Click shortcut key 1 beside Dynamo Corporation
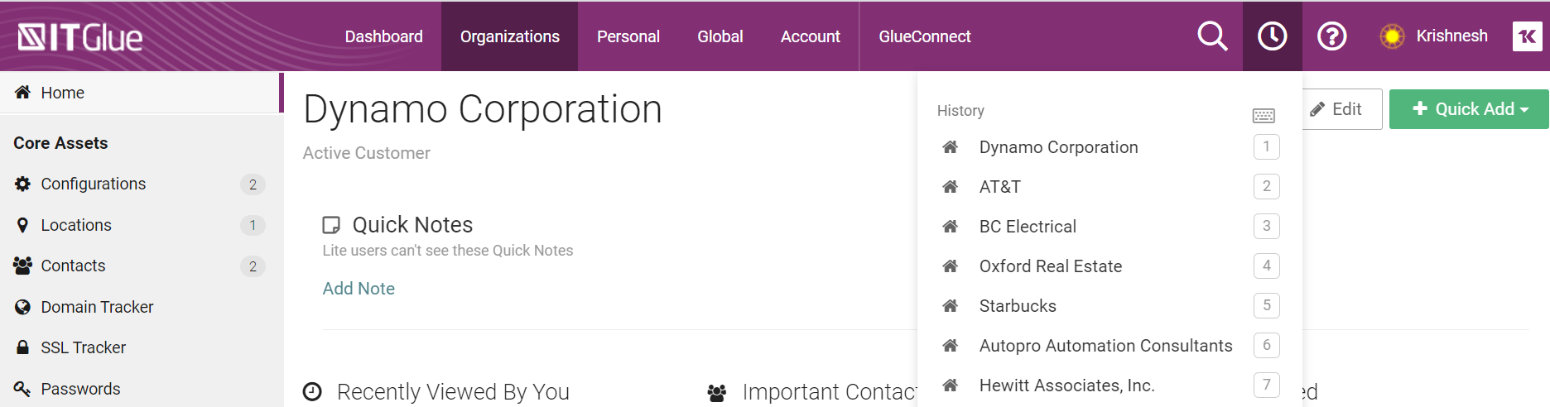1550x407 pixels. click(x=1266, y=146)
